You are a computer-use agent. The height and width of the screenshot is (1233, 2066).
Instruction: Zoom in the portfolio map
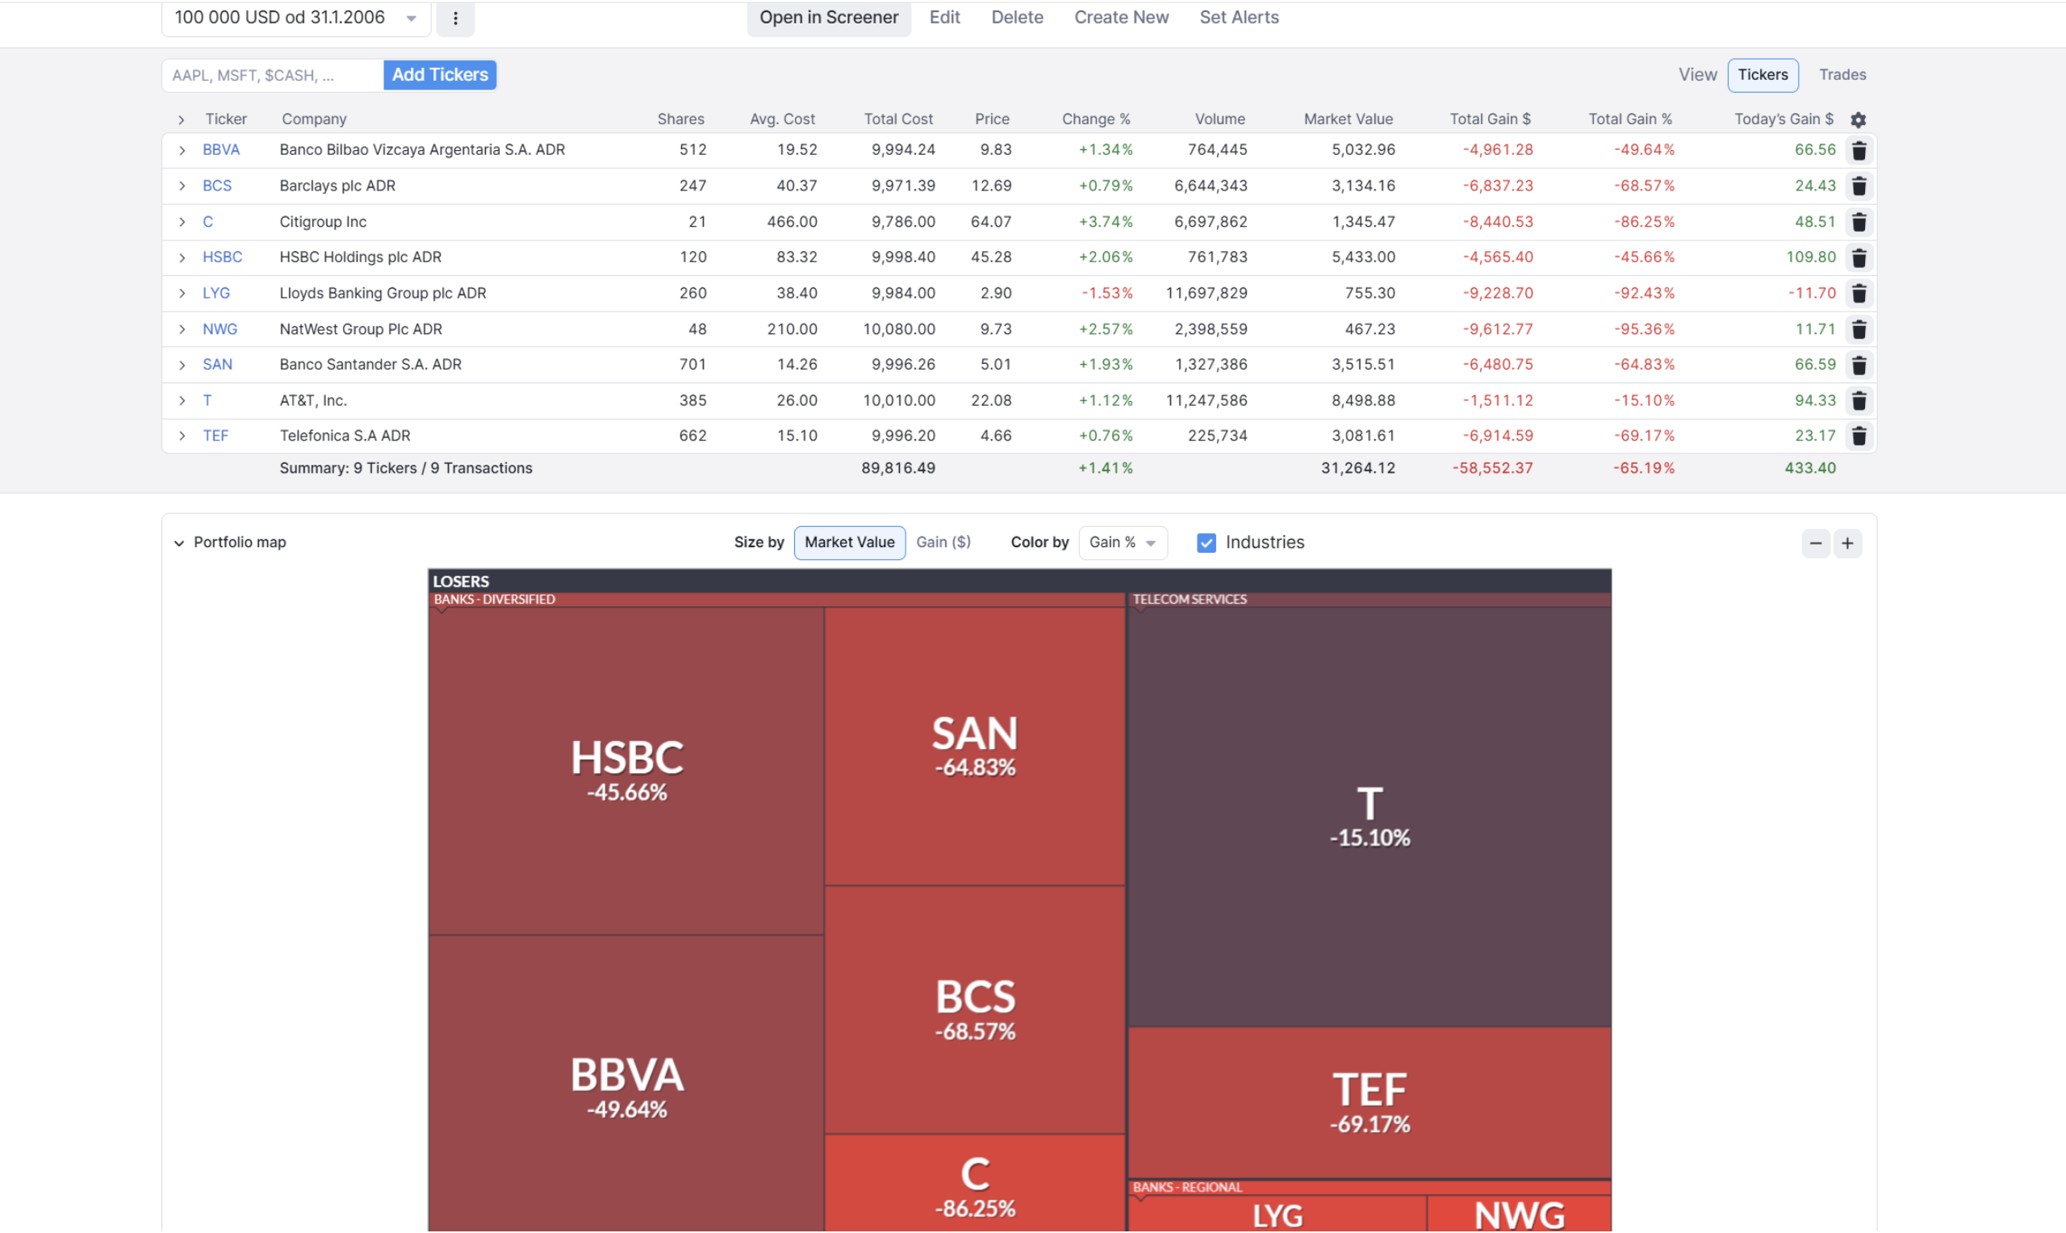(1846, 543)
